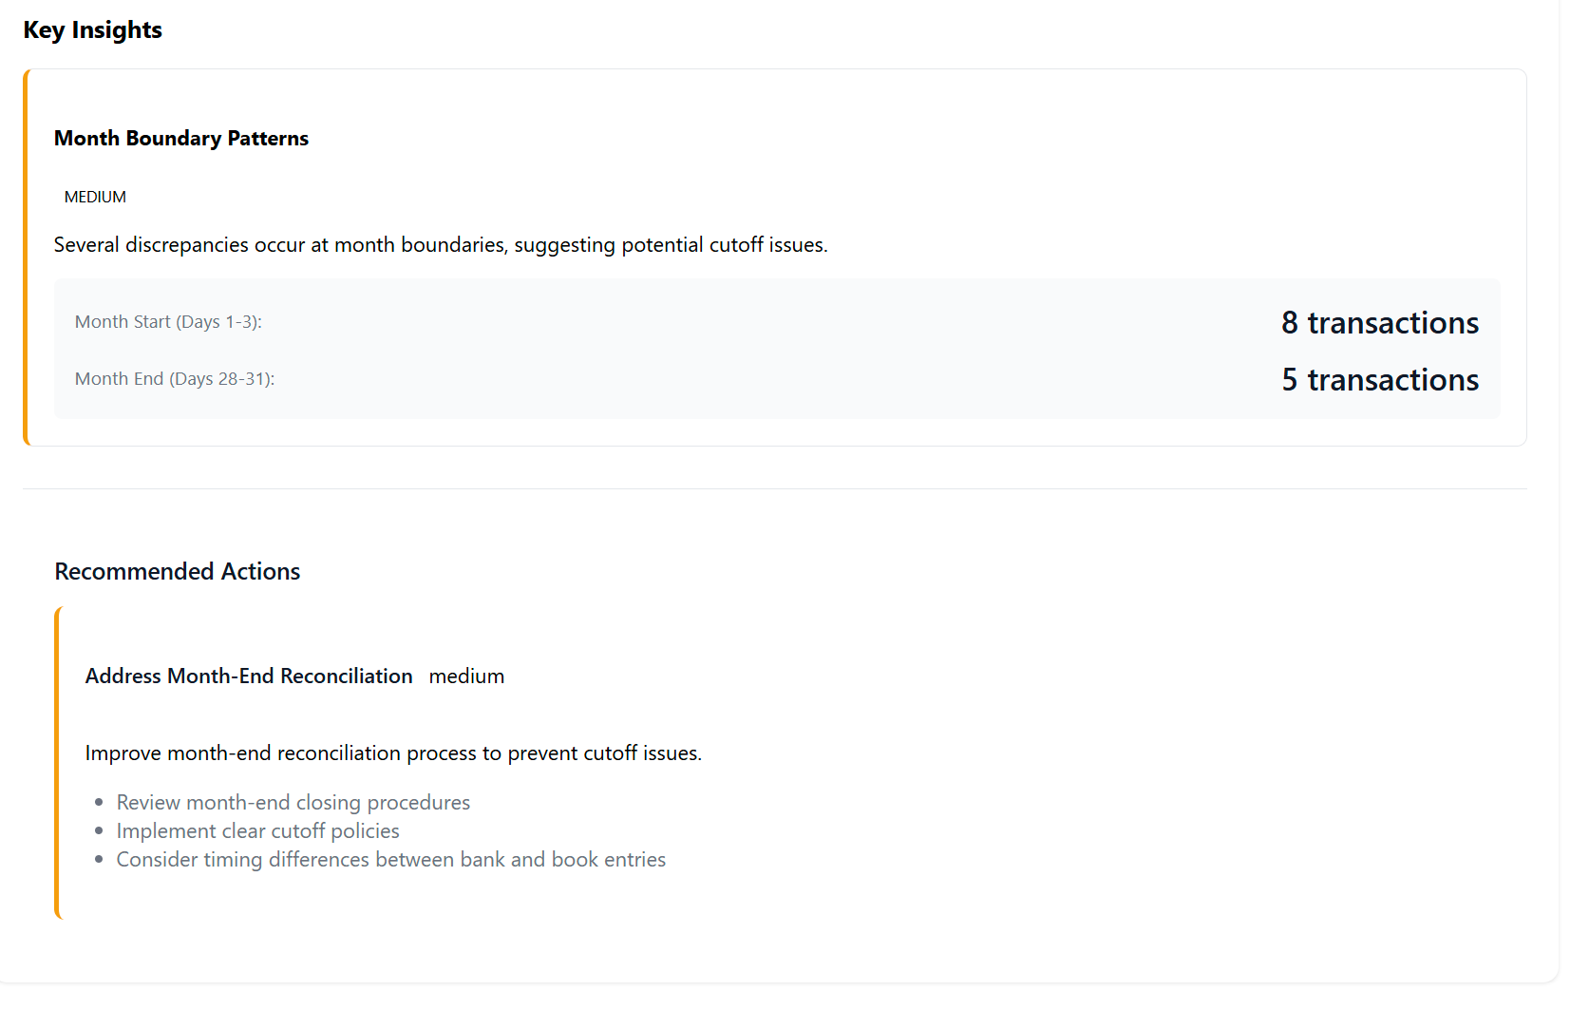The height and width of the screenshot is (1010, 1589).
Task: Select the Consider timing differences list item
Action: click(x=391, y=860)
